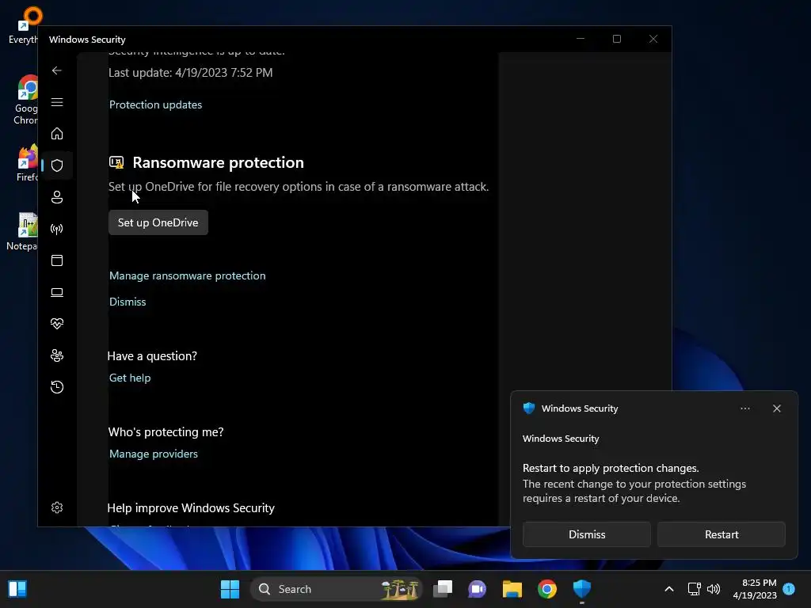Open network status tray icon
Image resolution: width=811 pixels, height=608 pixels.
pyautogui.click(x=694, y=589)
